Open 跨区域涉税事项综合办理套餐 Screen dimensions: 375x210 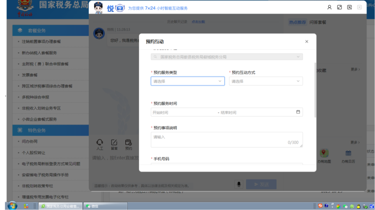(x=47, y=86)
